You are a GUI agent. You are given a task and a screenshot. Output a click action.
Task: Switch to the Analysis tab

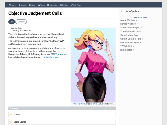[x=21, y=22]
